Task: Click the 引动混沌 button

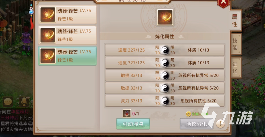Action: [133, 124]
